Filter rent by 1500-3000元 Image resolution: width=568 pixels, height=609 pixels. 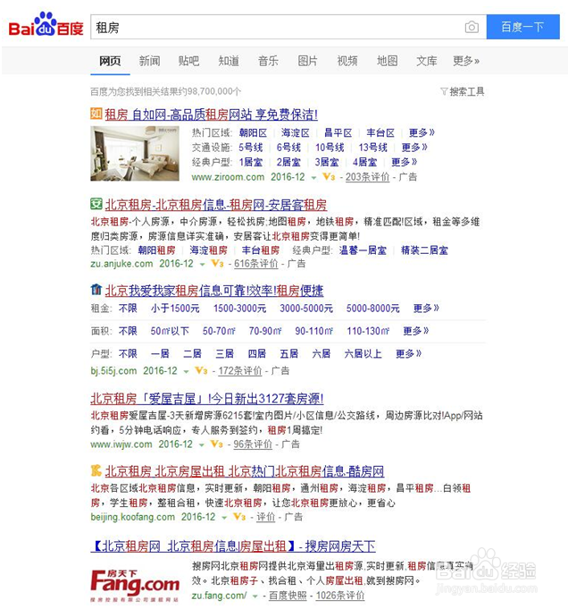(x=239, y=309)
